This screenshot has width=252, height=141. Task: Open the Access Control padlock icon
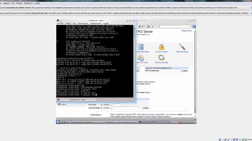(161, 47)
